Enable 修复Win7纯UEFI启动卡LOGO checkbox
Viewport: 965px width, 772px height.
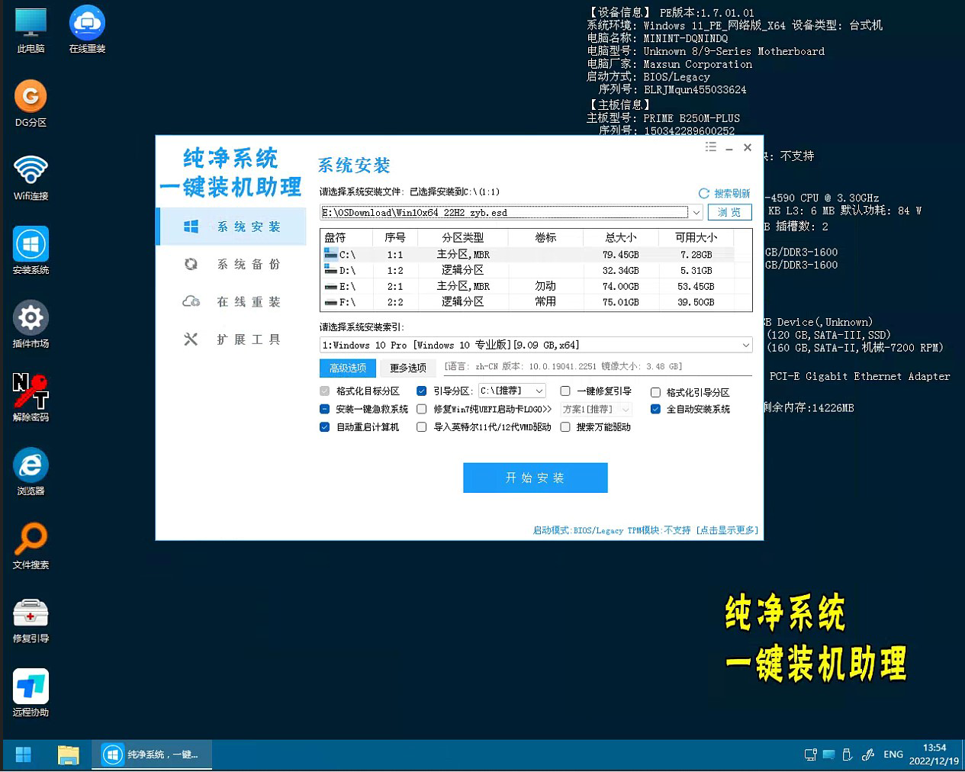click(421, 409)
